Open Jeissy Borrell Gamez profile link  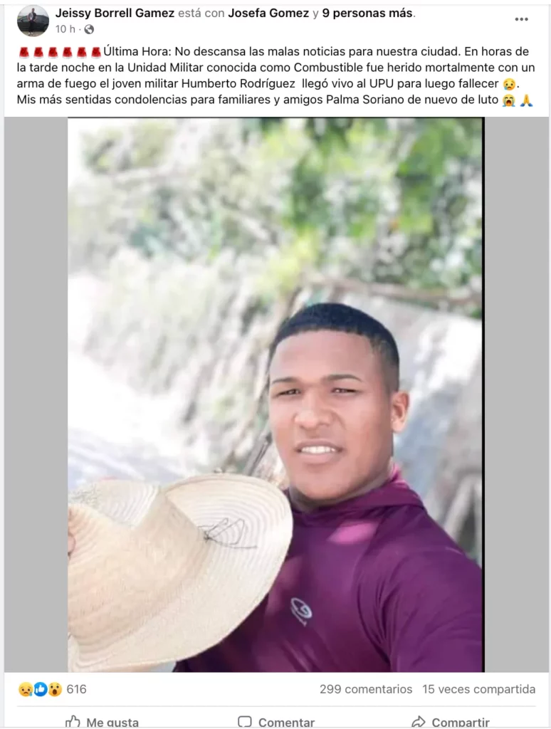coord(115,13)
